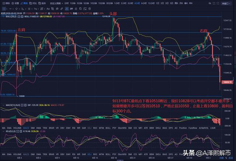Toggle the highlighted magnet snap mode
236x161 pixels.
pos(67,9)
